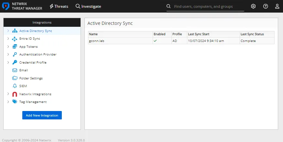Expand the App Tokens node
The width and height of the screenshot is (283, 142).
tap(8, 46)
